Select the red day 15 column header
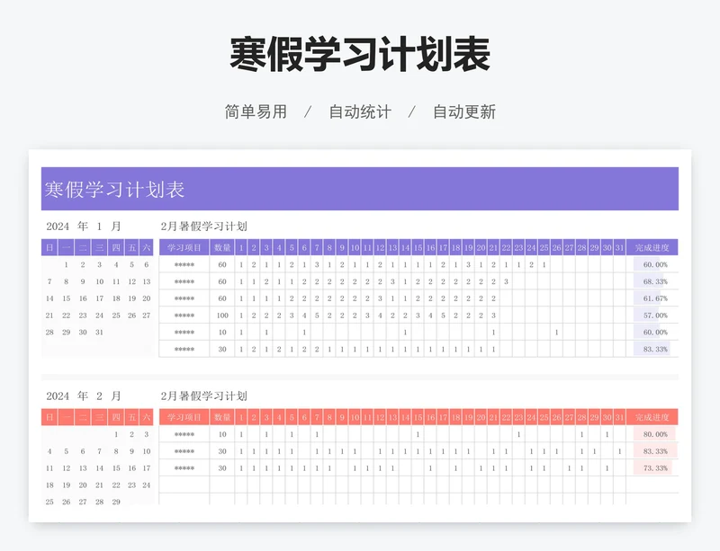The width and height of the screenshot is (720, 551). (418, 417)
